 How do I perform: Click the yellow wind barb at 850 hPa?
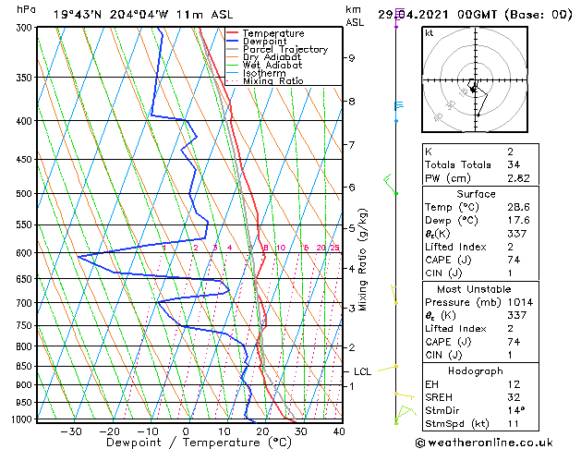387,368
